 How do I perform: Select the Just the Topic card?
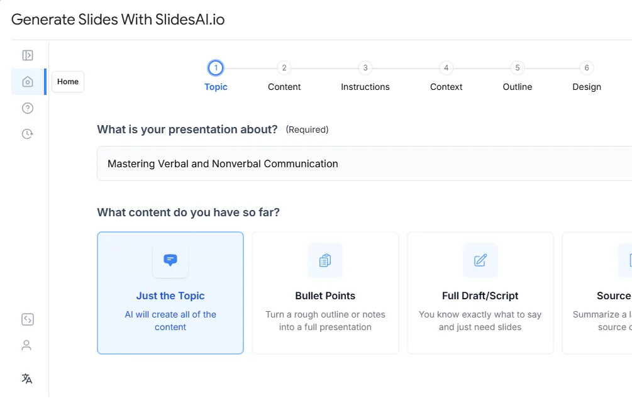coord(170,293)
